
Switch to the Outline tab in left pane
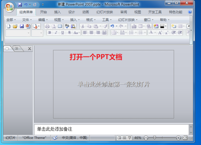16,49
